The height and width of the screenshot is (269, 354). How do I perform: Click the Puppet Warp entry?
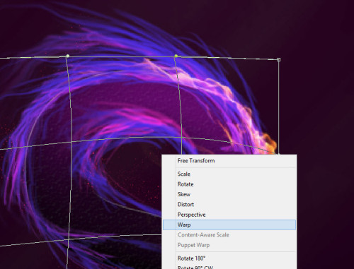(229, 245)
